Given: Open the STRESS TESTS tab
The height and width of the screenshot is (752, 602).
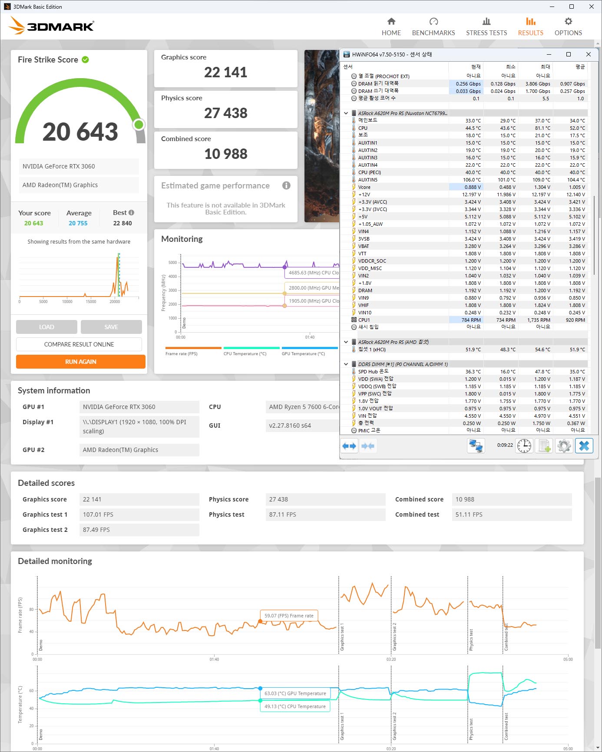Looking at the screenshot, I should pyautogui.click(x=486, y=27).
